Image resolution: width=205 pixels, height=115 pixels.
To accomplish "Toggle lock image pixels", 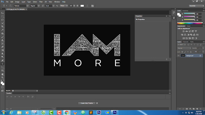I will pos(185,52).
